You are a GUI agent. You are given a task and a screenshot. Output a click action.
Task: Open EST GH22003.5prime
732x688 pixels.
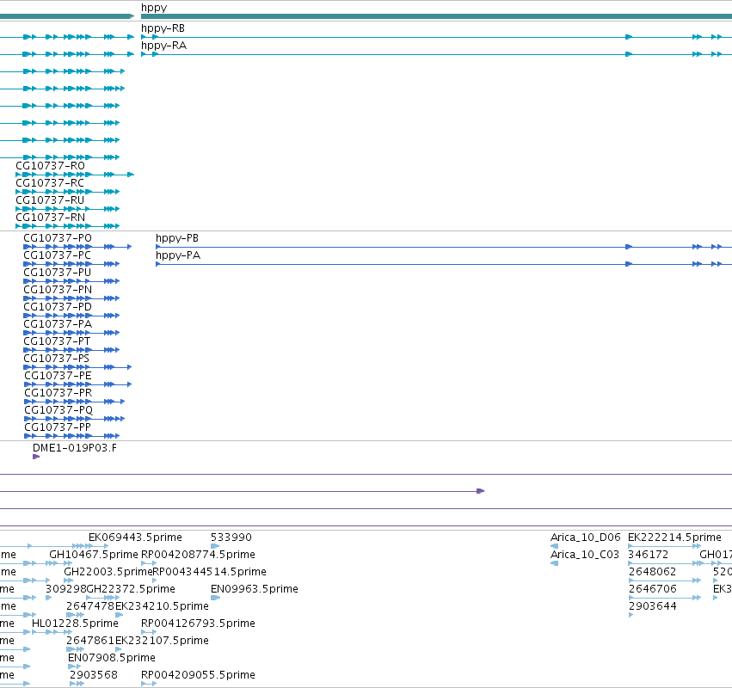pos(108,572)
